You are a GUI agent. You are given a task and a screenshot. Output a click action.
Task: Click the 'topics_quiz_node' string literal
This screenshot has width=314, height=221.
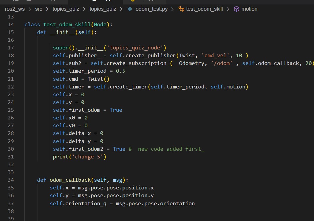pos(134,48)
